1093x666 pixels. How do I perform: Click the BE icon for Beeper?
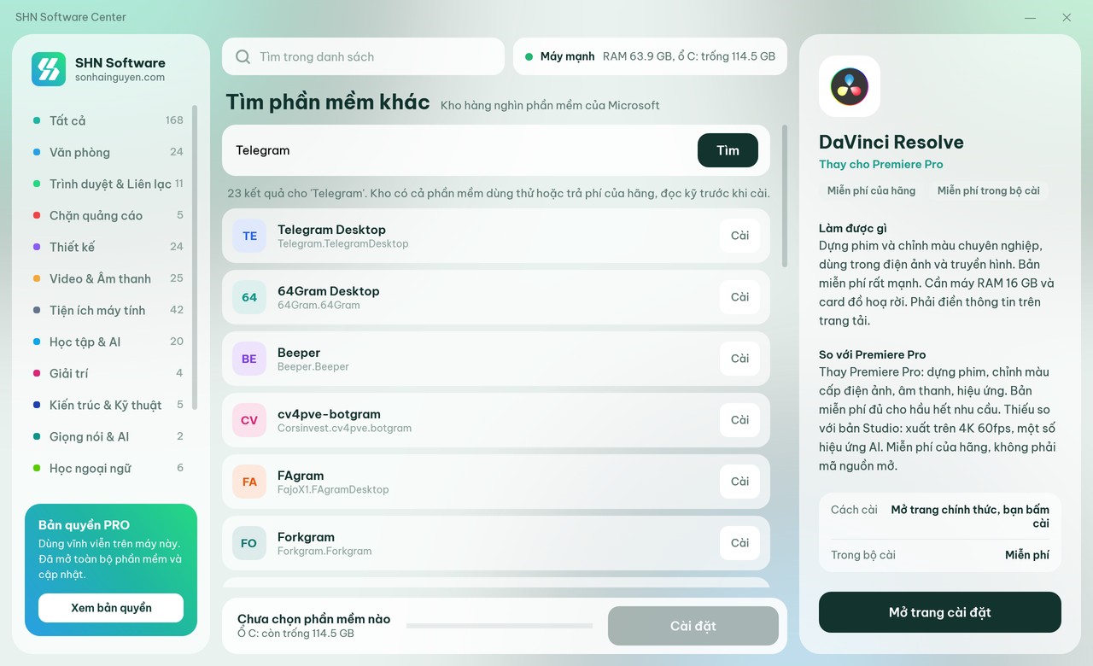click(x=249, y=359)
